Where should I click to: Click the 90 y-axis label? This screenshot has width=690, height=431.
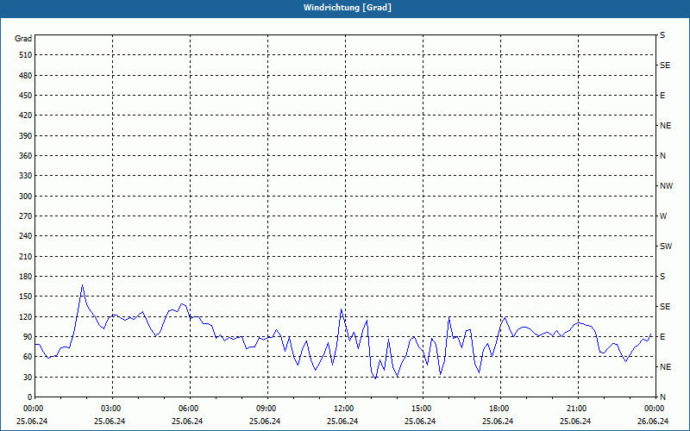[28, 337]
